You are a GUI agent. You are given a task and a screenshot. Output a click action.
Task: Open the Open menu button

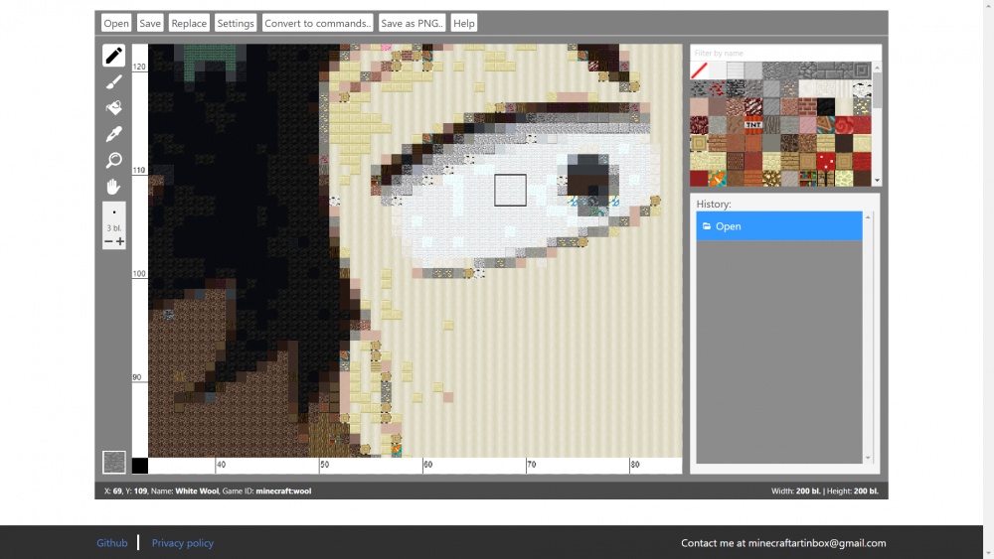(116, 24)
